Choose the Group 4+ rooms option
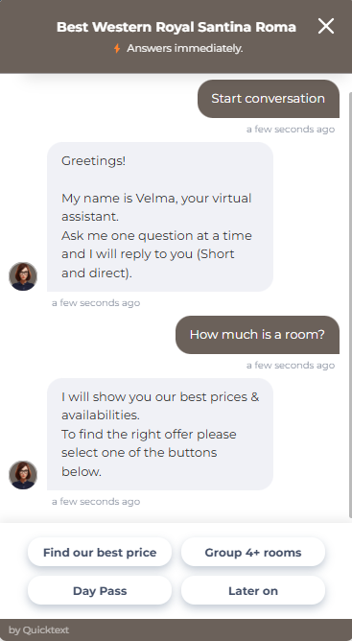The image size is (352, 641). click(x=253, y=553)
